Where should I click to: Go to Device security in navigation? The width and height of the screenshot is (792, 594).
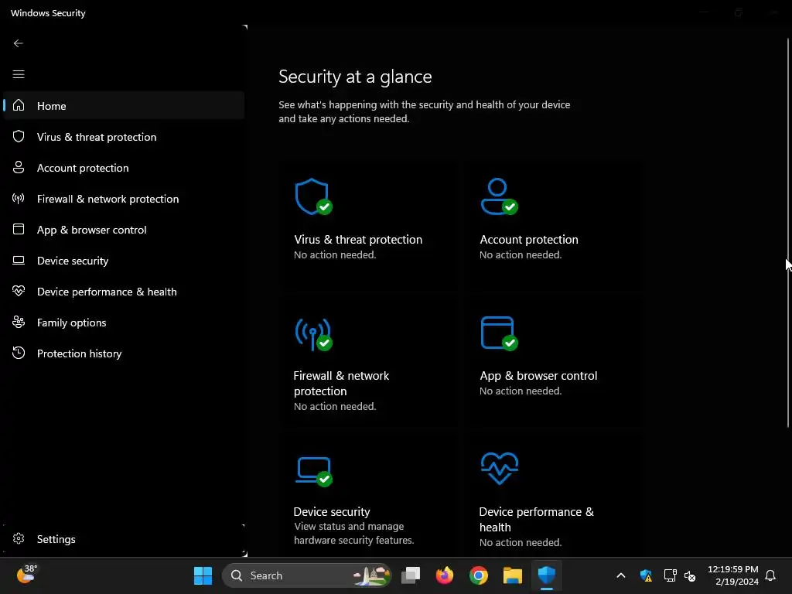pos(125,260)
